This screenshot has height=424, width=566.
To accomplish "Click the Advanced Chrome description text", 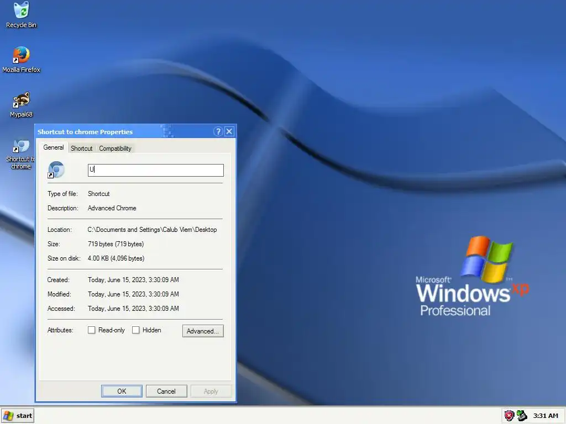I will tap(112, 208).
